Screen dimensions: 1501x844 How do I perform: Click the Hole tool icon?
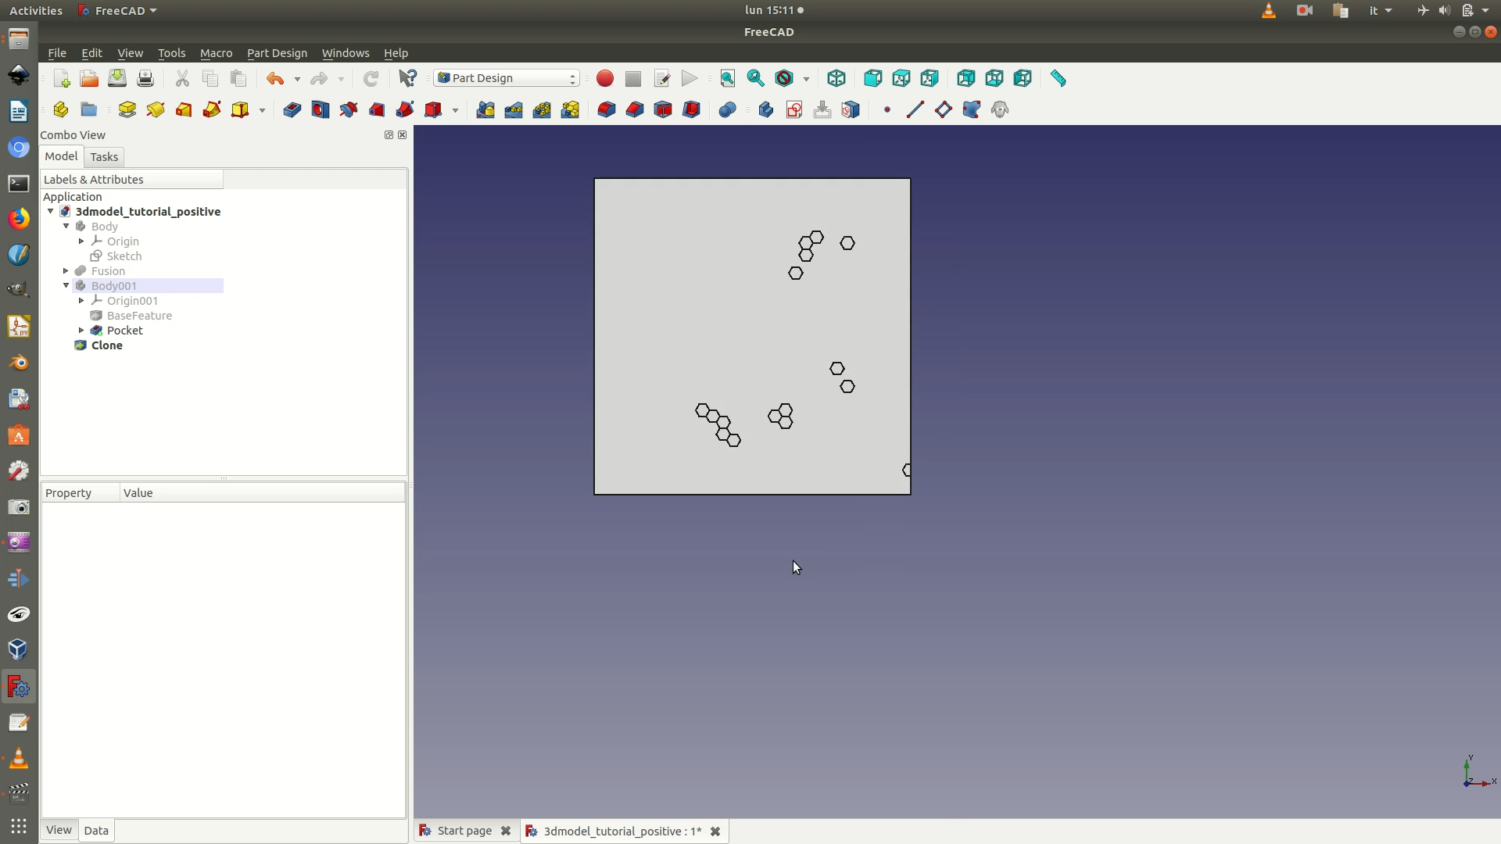(321, 109)
